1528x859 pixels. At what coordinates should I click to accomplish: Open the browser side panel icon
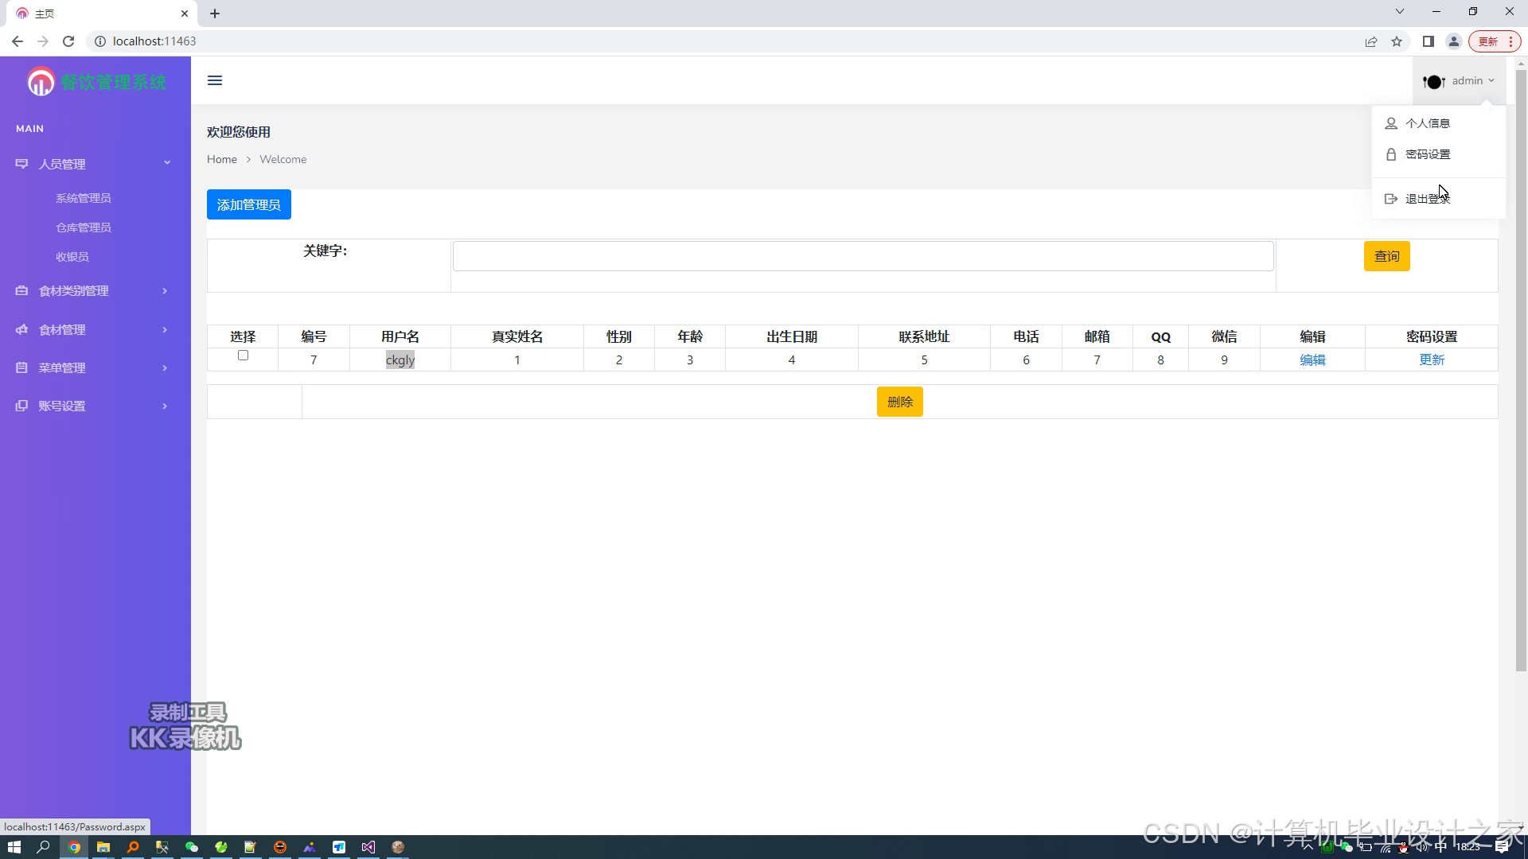tap(1429, 41)
